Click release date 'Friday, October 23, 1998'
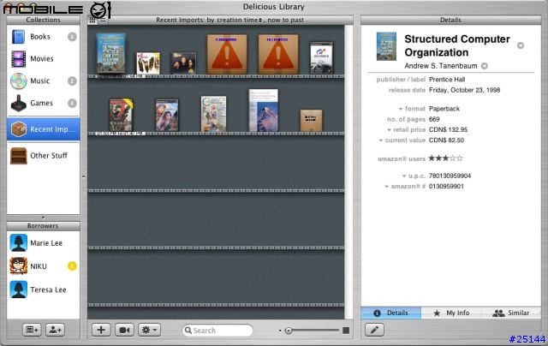This screenshot has height=346, width=548. (464, 90)
